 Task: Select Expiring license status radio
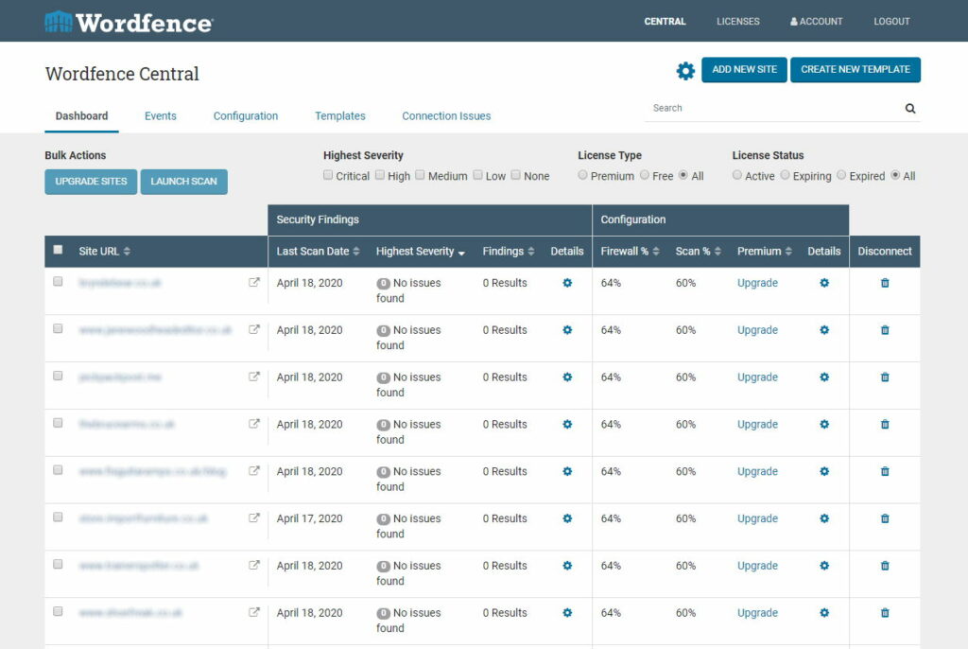click(785, 175)
